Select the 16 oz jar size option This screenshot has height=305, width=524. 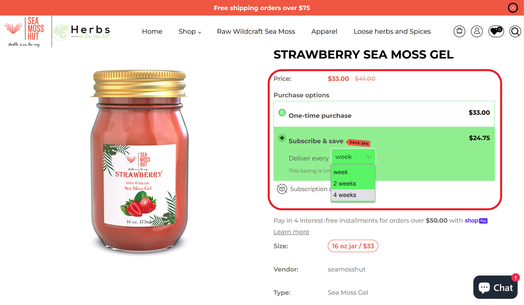click(353, 246)
